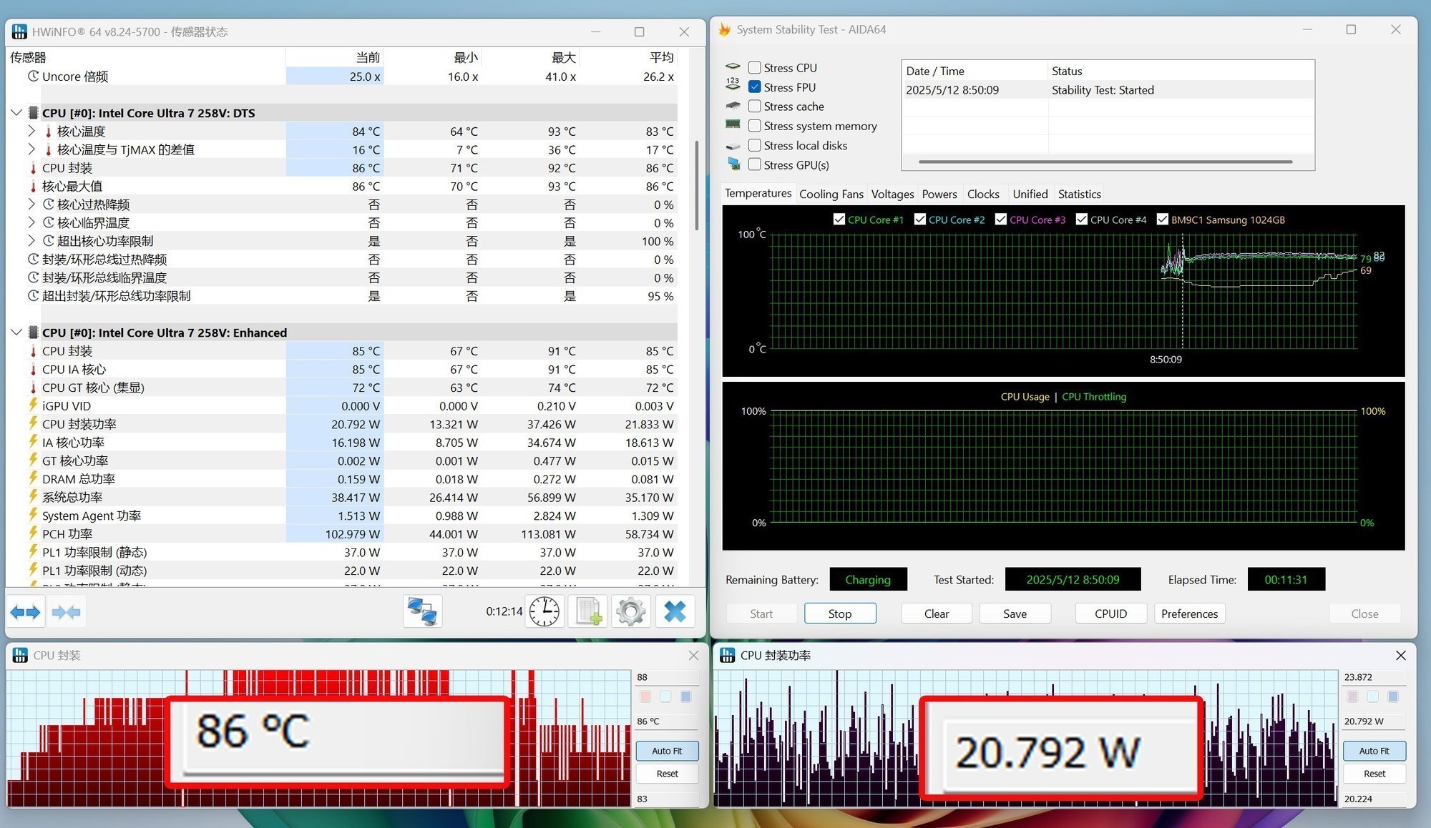The image size is (1431, 828).
Task: Open the Statistics tab
Action: (x=1079, y=194)
